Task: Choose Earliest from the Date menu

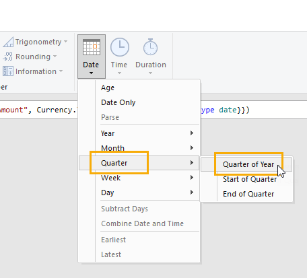Action: [x=139, y=240]
